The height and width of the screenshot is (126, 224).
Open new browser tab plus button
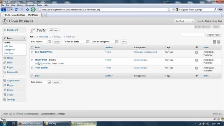(x=44, y=15)
